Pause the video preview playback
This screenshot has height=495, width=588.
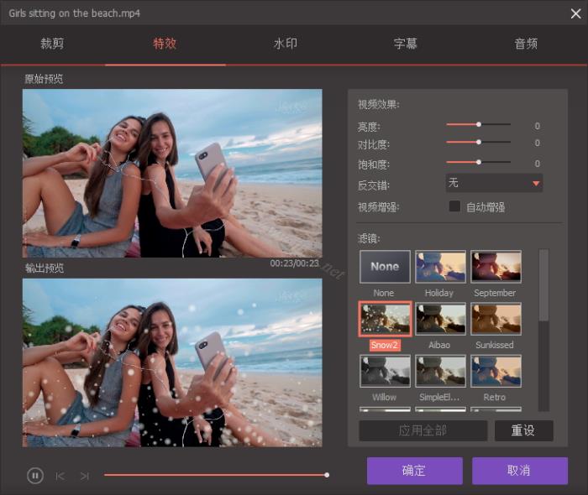35,476
